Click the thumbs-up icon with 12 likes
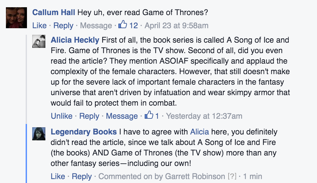The width and height of the screenshot is (317, 183). [x=123, y=25]
